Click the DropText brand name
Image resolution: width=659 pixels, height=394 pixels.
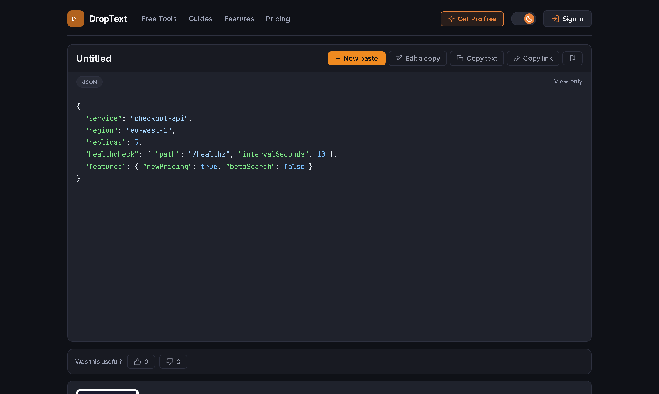click(x=108, y=19)
